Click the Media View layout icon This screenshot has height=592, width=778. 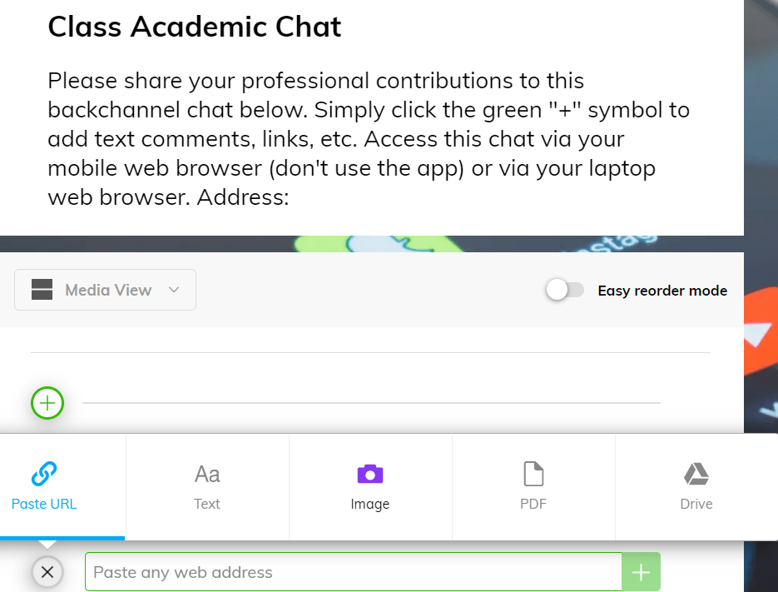point(42,290)
